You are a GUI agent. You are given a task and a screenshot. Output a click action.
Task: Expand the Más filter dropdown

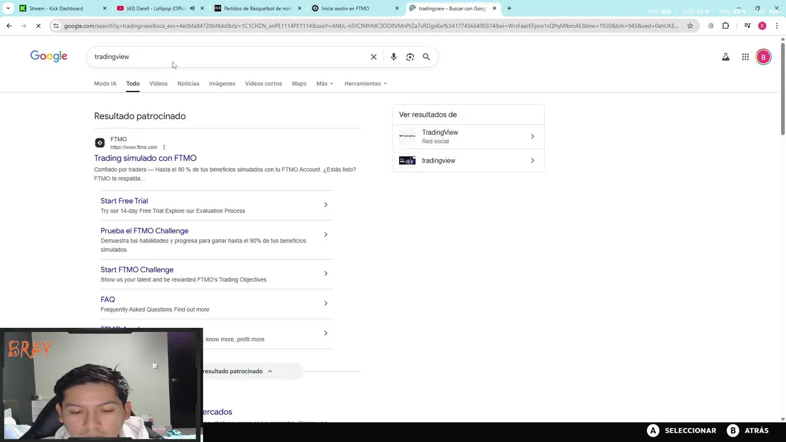324,83
